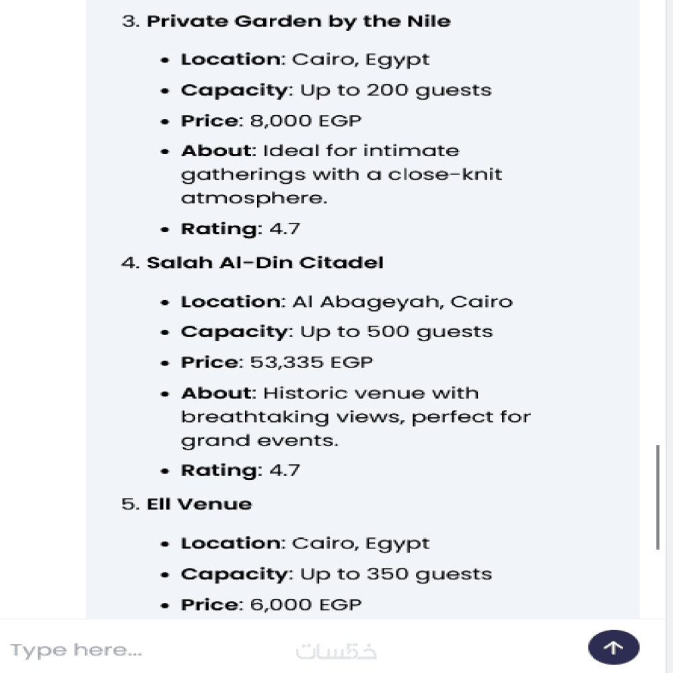
Task: Click the Ell Venue location line
Action: point(305,543)
